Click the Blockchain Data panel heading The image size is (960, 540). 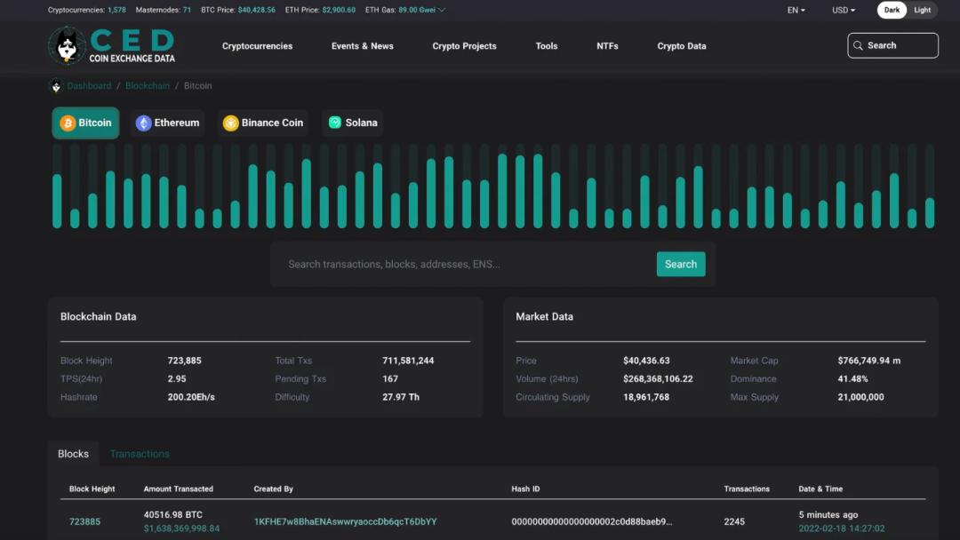99,317
